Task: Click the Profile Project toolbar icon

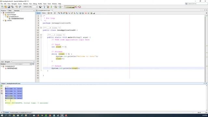Action: (60, 7)
